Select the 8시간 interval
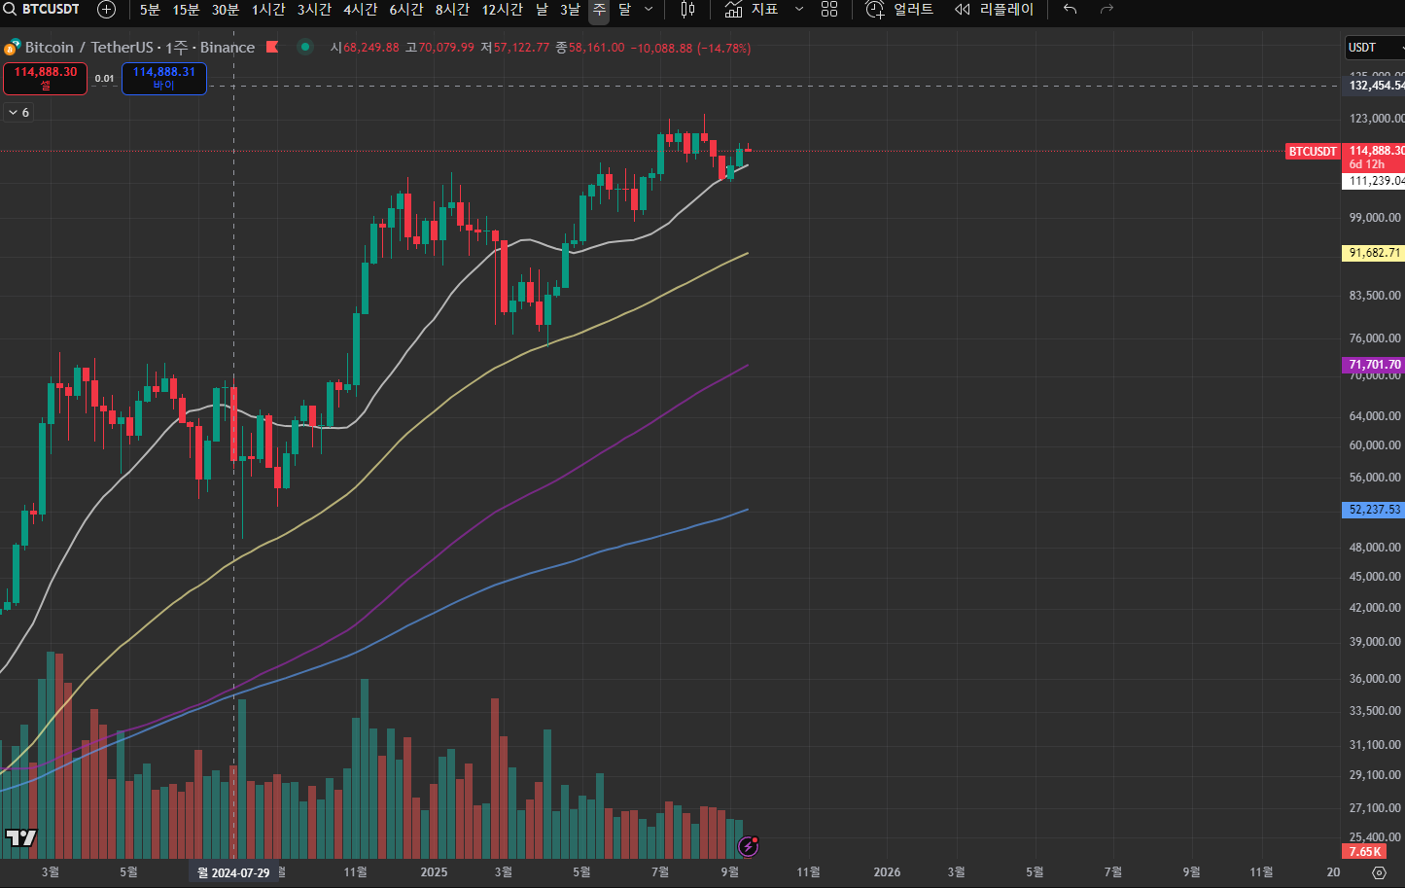 (452, 10)
